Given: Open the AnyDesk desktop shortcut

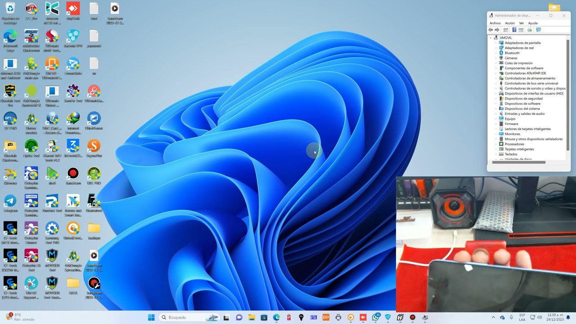Looking at the screenshot, I should tap(73, 11).
